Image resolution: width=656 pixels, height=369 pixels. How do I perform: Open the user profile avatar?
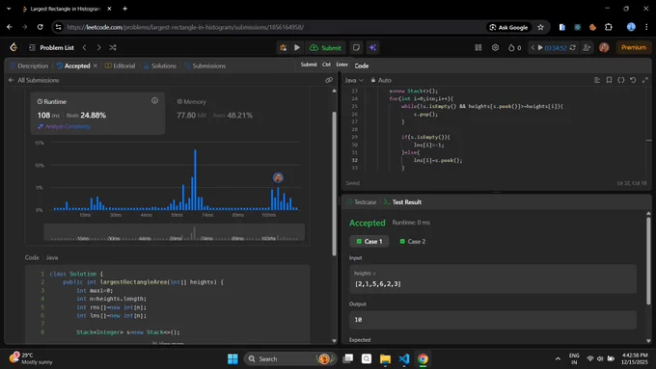coord(604,47)
